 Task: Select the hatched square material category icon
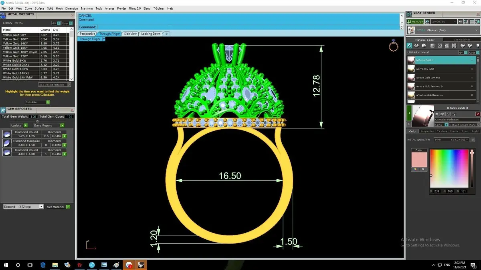[440, 46]
